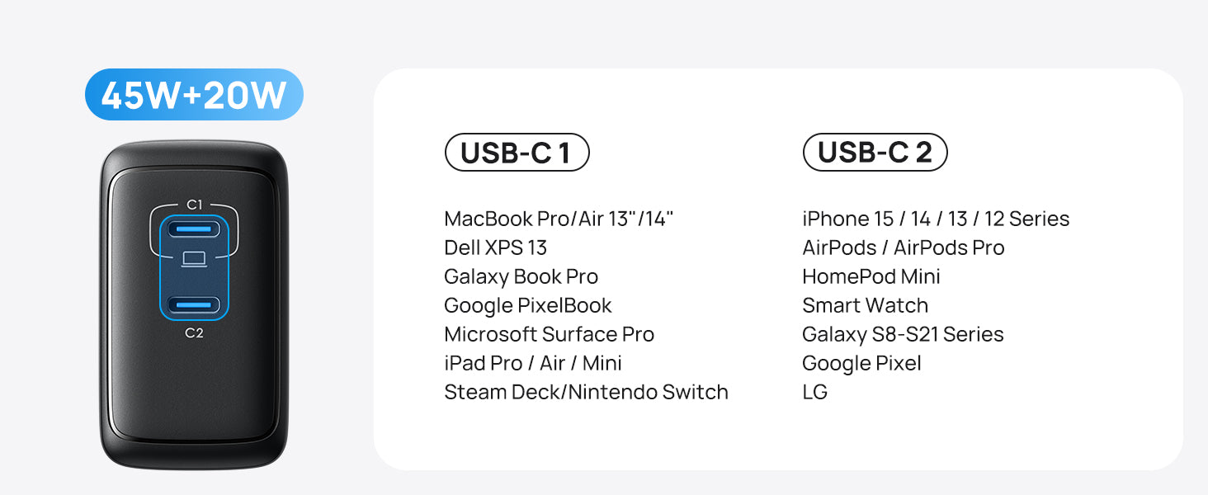Image resolution: width=1208 pixels, height=495 pixels.
Task: Click iPhone 15 / 14 / 13 / 12 Series
Action: point(936,219)
